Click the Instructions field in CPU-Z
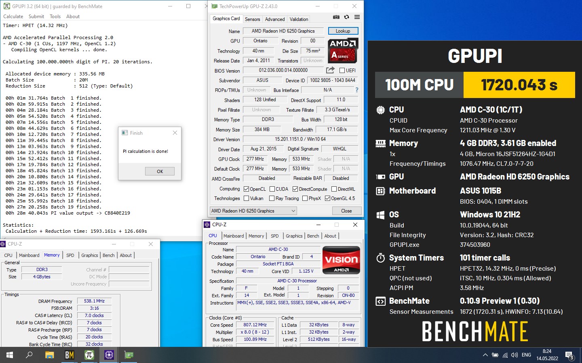 (x=298, y=305)
